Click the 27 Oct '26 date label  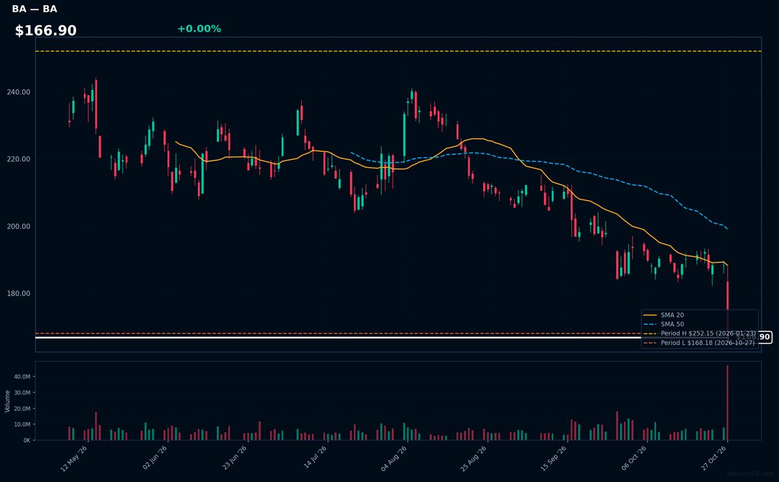(715, 459)
